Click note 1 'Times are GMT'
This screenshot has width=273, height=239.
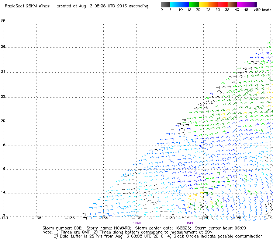(x=73, y=232)
